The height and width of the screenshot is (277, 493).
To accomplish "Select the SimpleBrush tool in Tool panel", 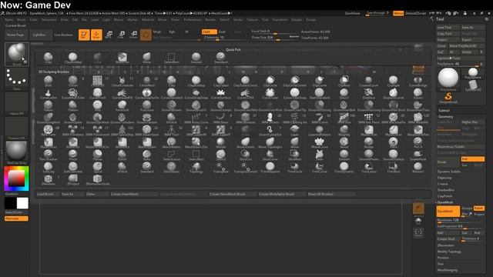I will [448, 98].
